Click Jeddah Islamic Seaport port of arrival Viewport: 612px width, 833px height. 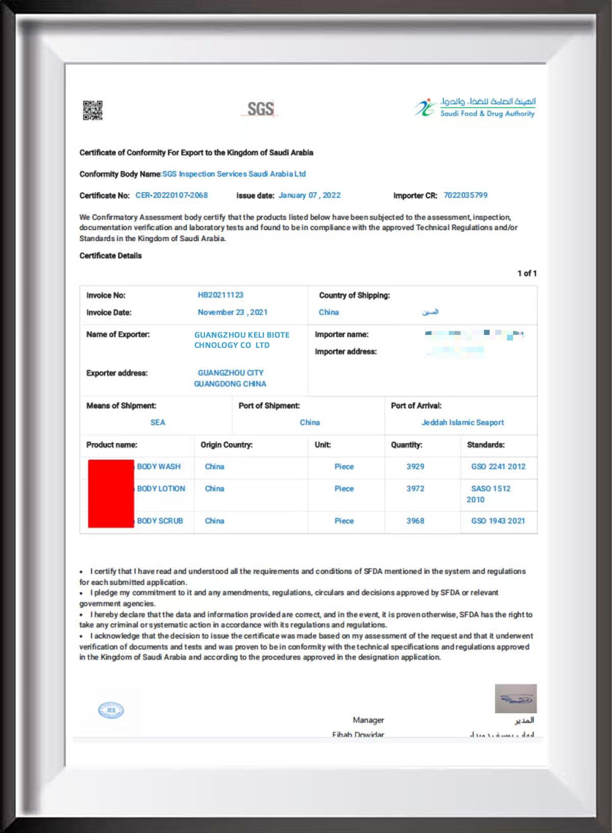pyautogui.click(x=463, y=423)
